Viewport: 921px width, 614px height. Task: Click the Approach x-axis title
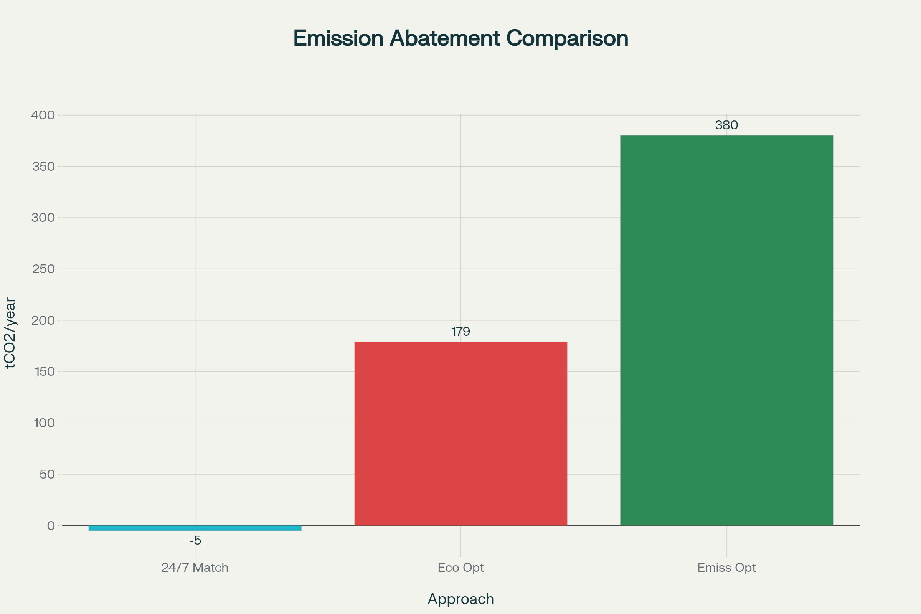tap(460, 599)
